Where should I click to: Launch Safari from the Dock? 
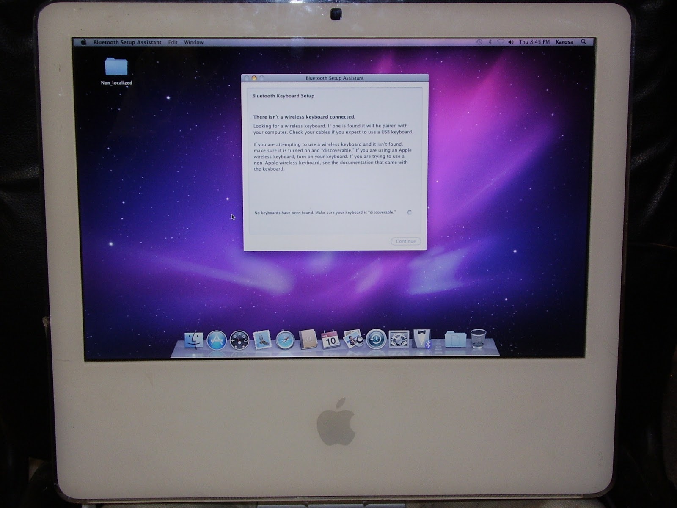pyautogui.click(x=285, y=340)
